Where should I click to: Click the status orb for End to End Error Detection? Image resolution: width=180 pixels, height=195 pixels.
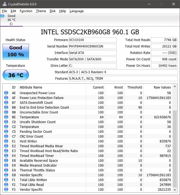(6, 107)
